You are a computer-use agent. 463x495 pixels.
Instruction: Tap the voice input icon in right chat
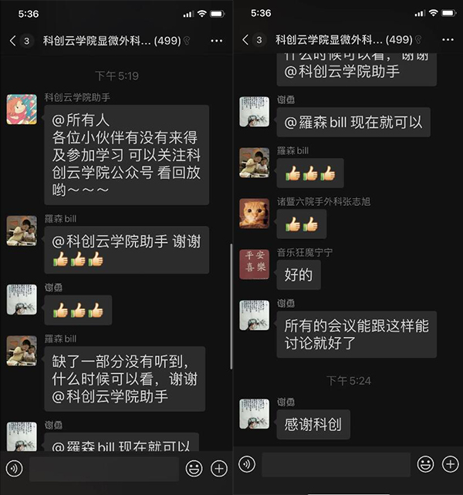point(247,464)
